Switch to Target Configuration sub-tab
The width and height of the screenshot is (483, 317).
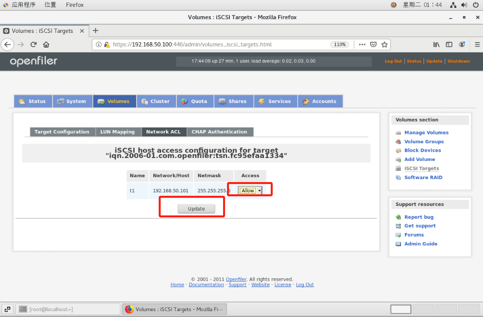(x=62, y=132)
